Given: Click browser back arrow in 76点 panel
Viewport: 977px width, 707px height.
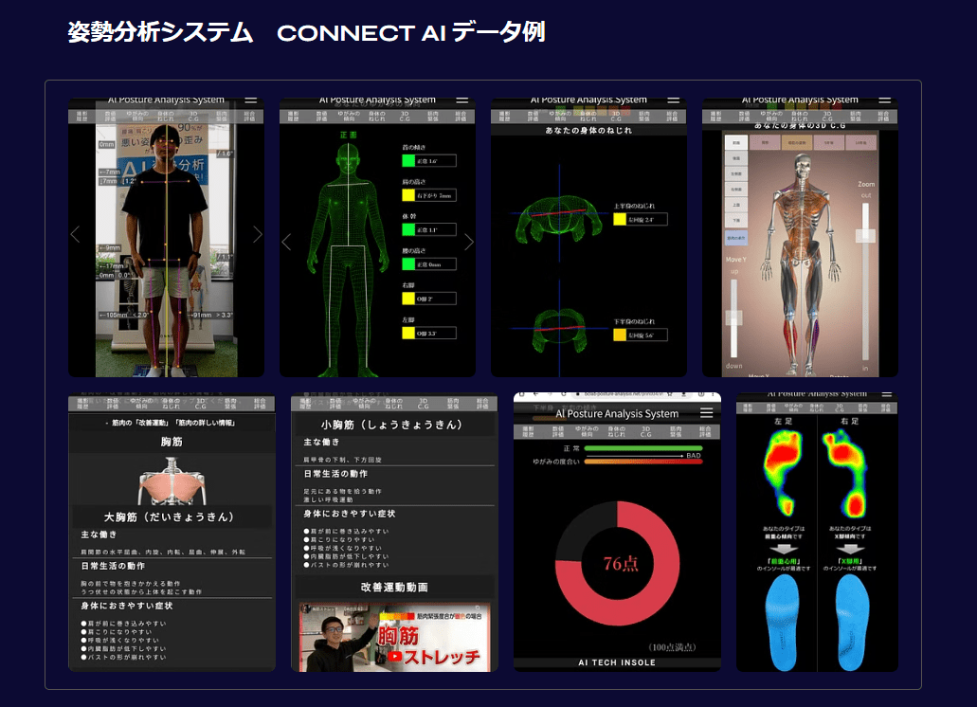Looking at the screenshot, I should pos(535,395).
